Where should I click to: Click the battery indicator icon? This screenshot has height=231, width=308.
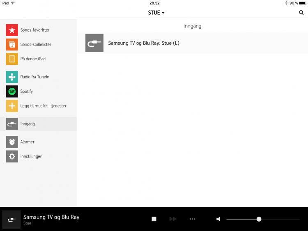[x=303, y=3]
